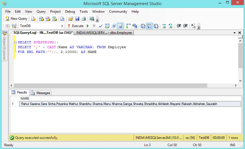
Task: Switch to Results to File
Action: pyautogui.click(x=156, y=26)
